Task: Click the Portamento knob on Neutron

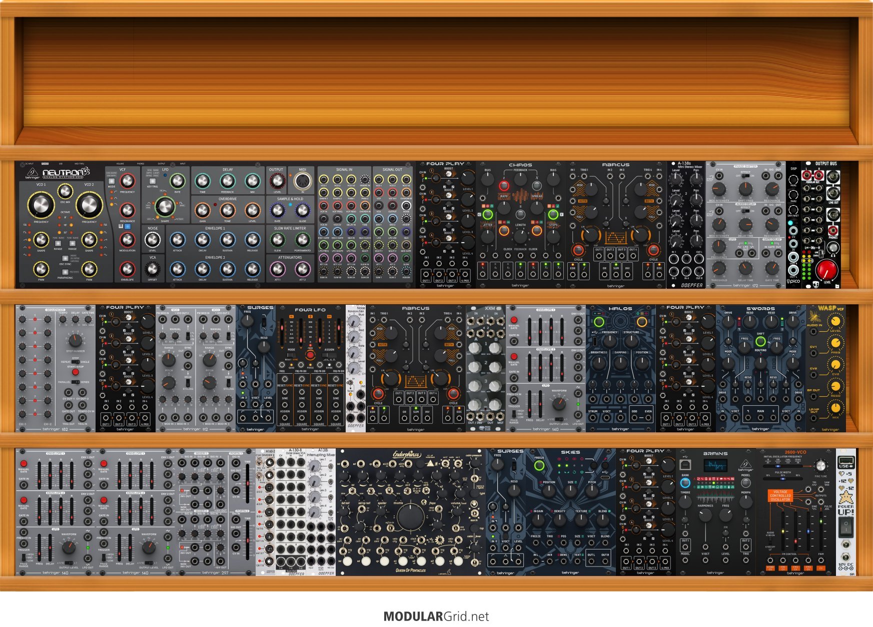Action: click(x=303, y=240)
